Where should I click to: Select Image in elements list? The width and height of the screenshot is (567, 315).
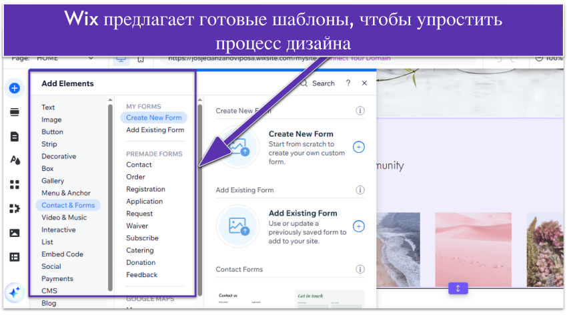pyautogui.click(x=51, y=119)
